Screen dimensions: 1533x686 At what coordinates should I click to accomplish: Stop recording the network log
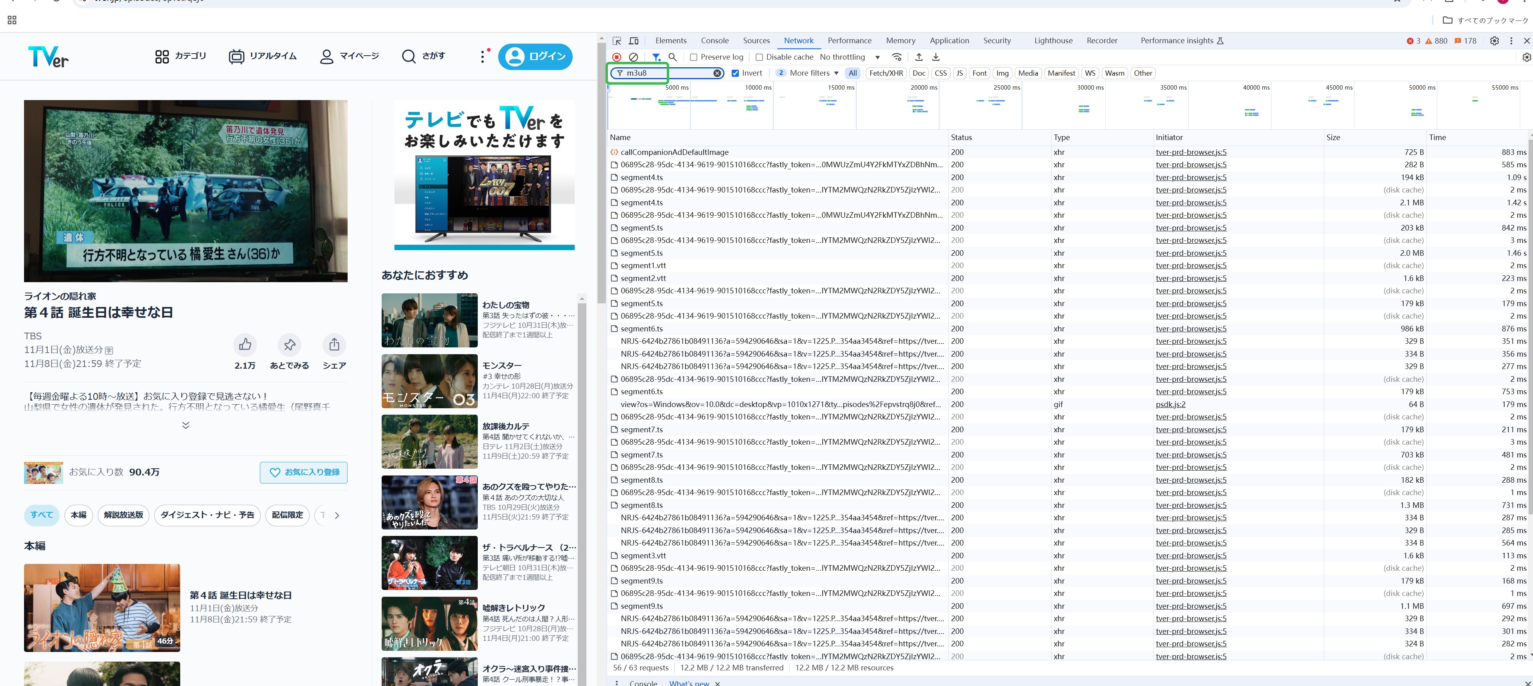pyautogui.click(x=617, y=57)
